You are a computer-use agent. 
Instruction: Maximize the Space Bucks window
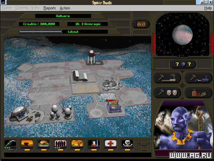206,2
